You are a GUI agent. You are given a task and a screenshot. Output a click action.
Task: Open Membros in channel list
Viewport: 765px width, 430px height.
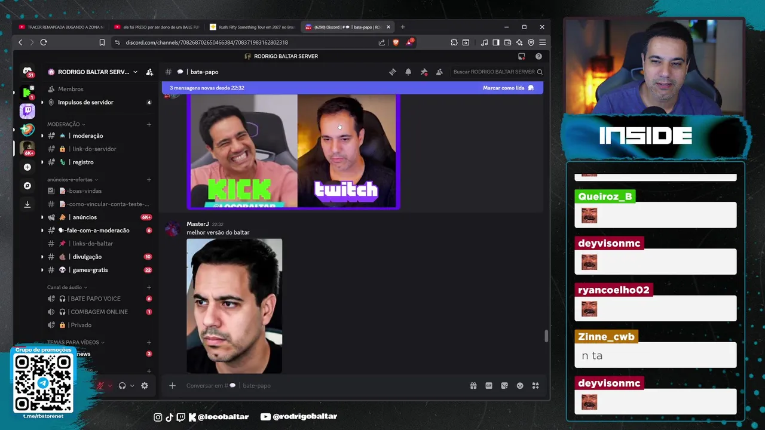[x=99, y=89]
